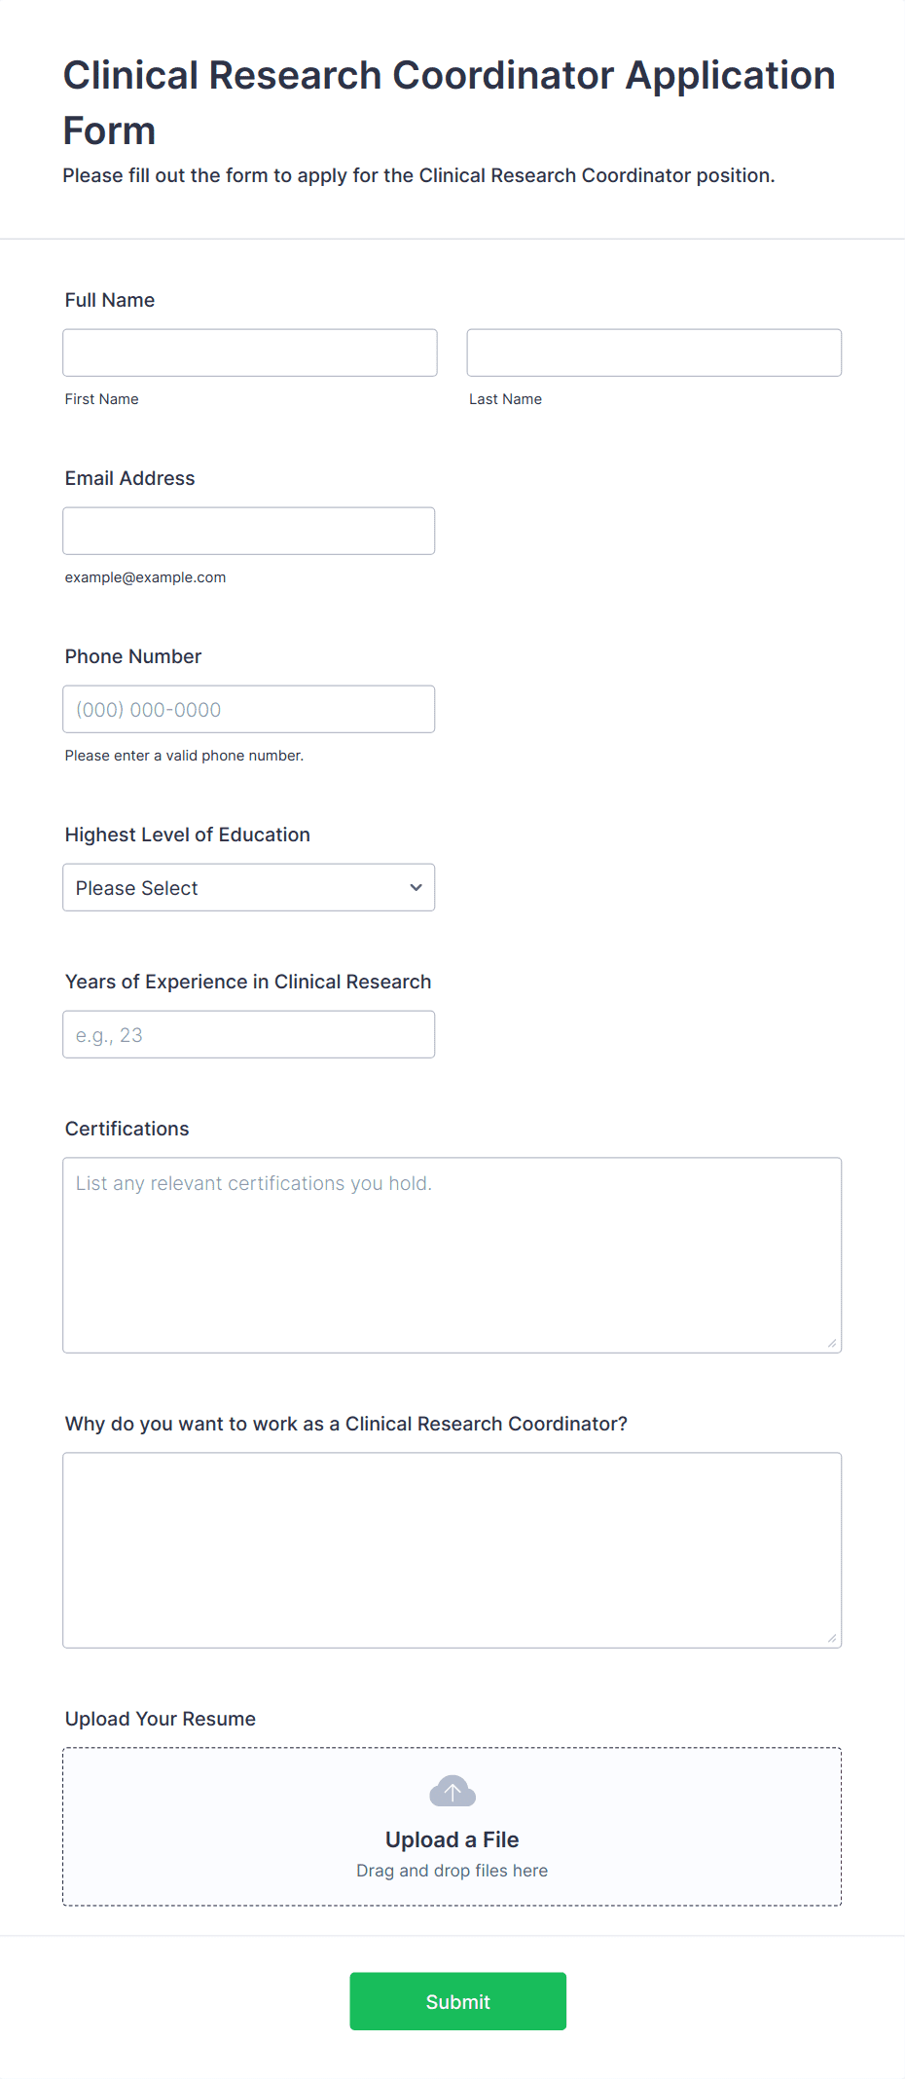Viewport: 905px width, 2079px height.
Task: Click the 'Why do you want to work' text area
Action: click(x=452, y=1550)
